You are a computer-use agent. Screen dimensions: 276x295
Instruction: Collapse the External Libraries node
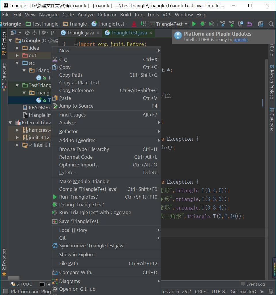point(10,123)
